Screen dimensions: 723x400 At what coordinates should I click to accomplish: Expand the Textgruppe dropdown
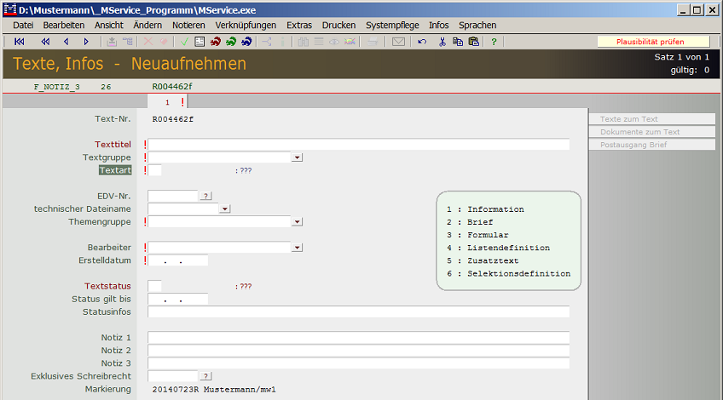[298, 157]
